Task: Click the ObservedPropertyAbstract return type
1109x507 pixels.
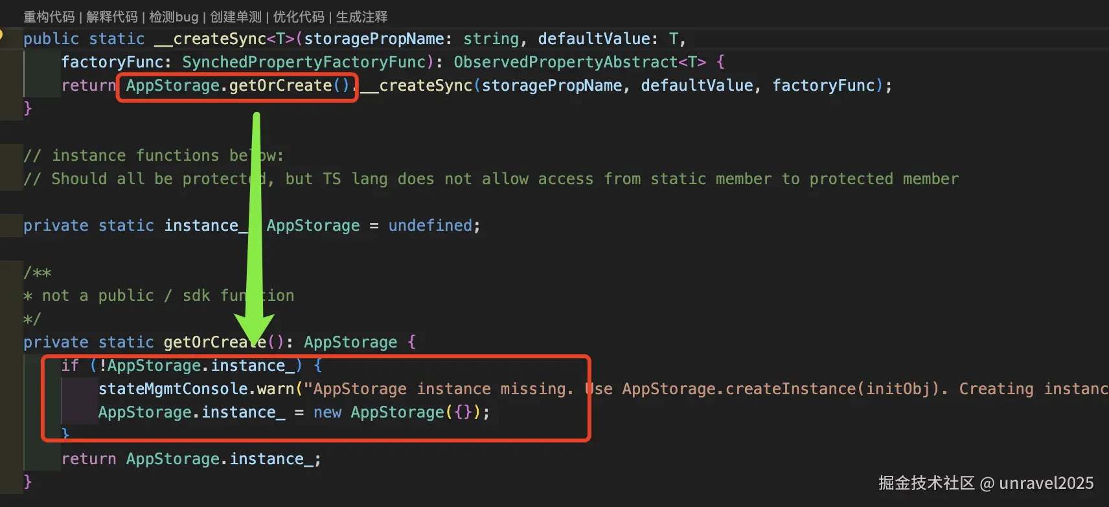Action: (565, 62)
